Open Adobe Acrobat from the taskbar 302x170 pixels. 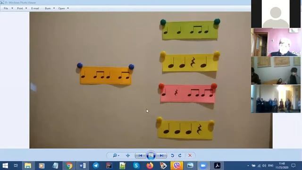(217, 166)
